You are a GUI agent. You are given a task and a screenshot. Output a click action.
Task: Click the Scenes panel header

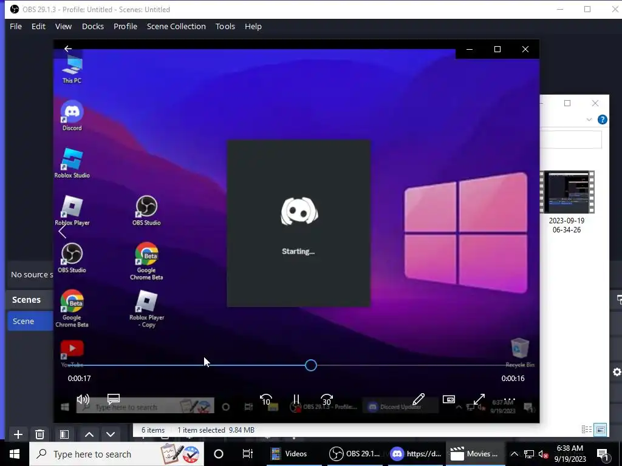click(26, 300)
